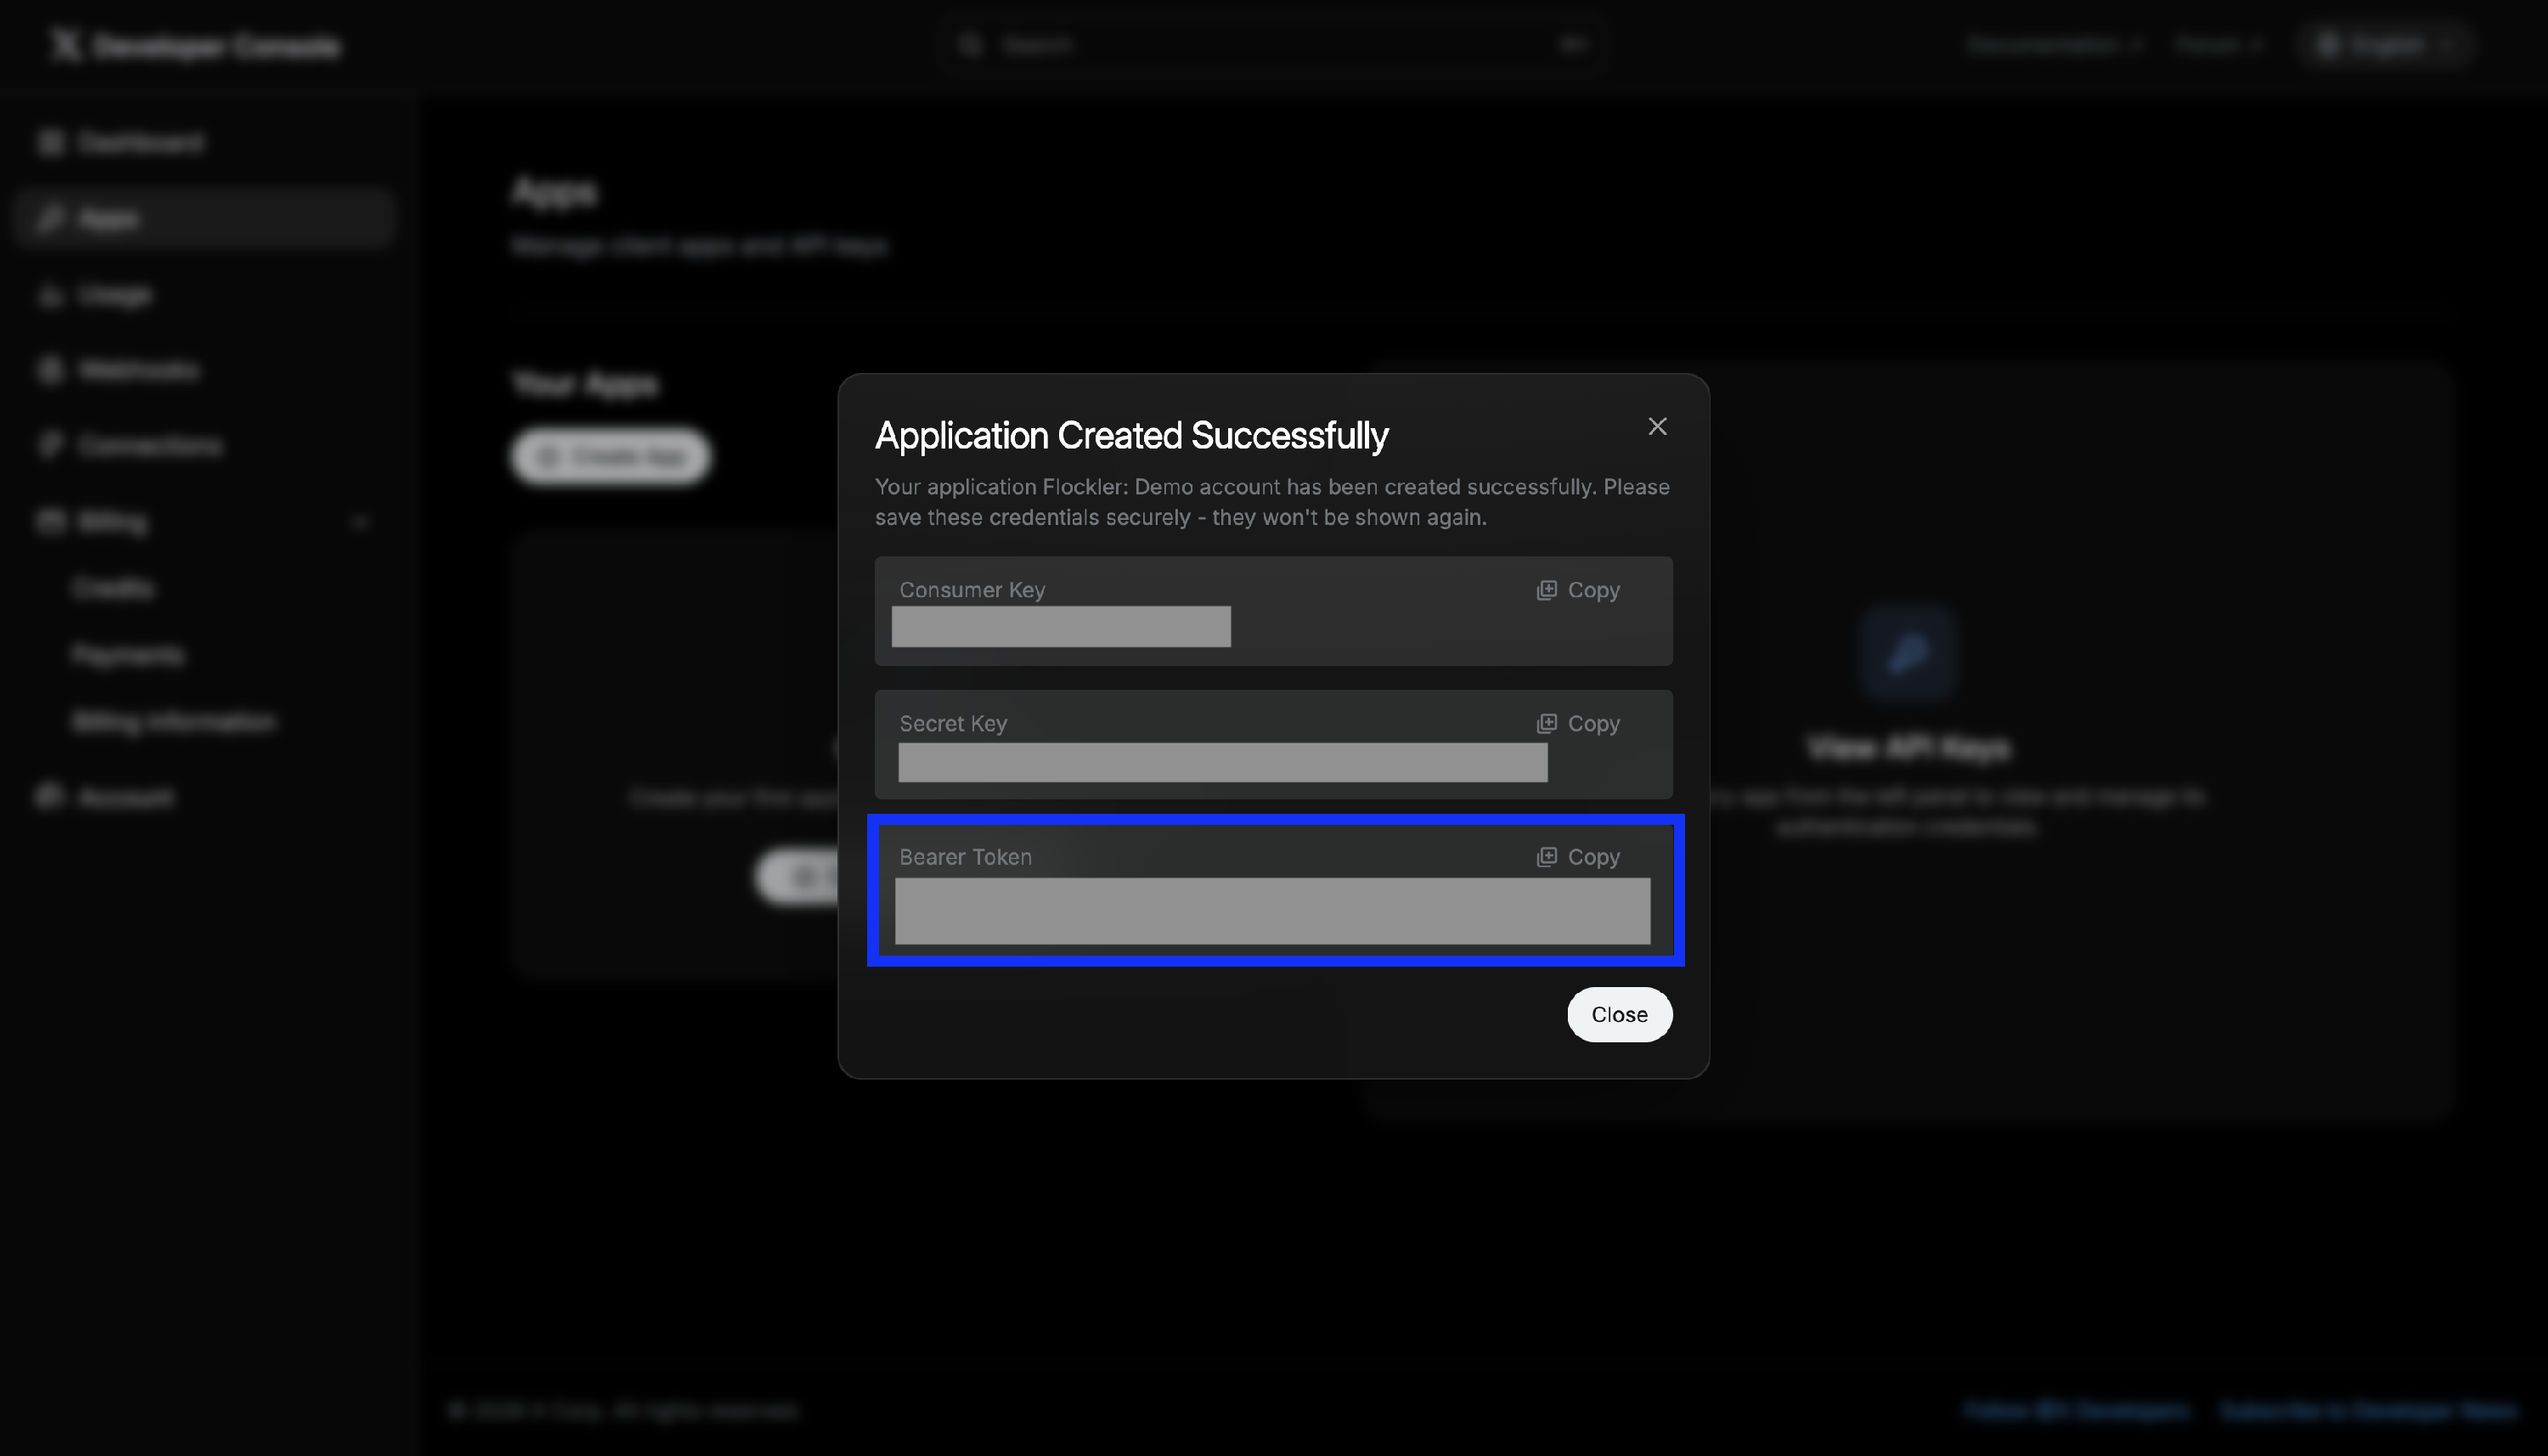
Task: Open Credits under Billing
Action: pyautogui.click(x=113, y=588)
